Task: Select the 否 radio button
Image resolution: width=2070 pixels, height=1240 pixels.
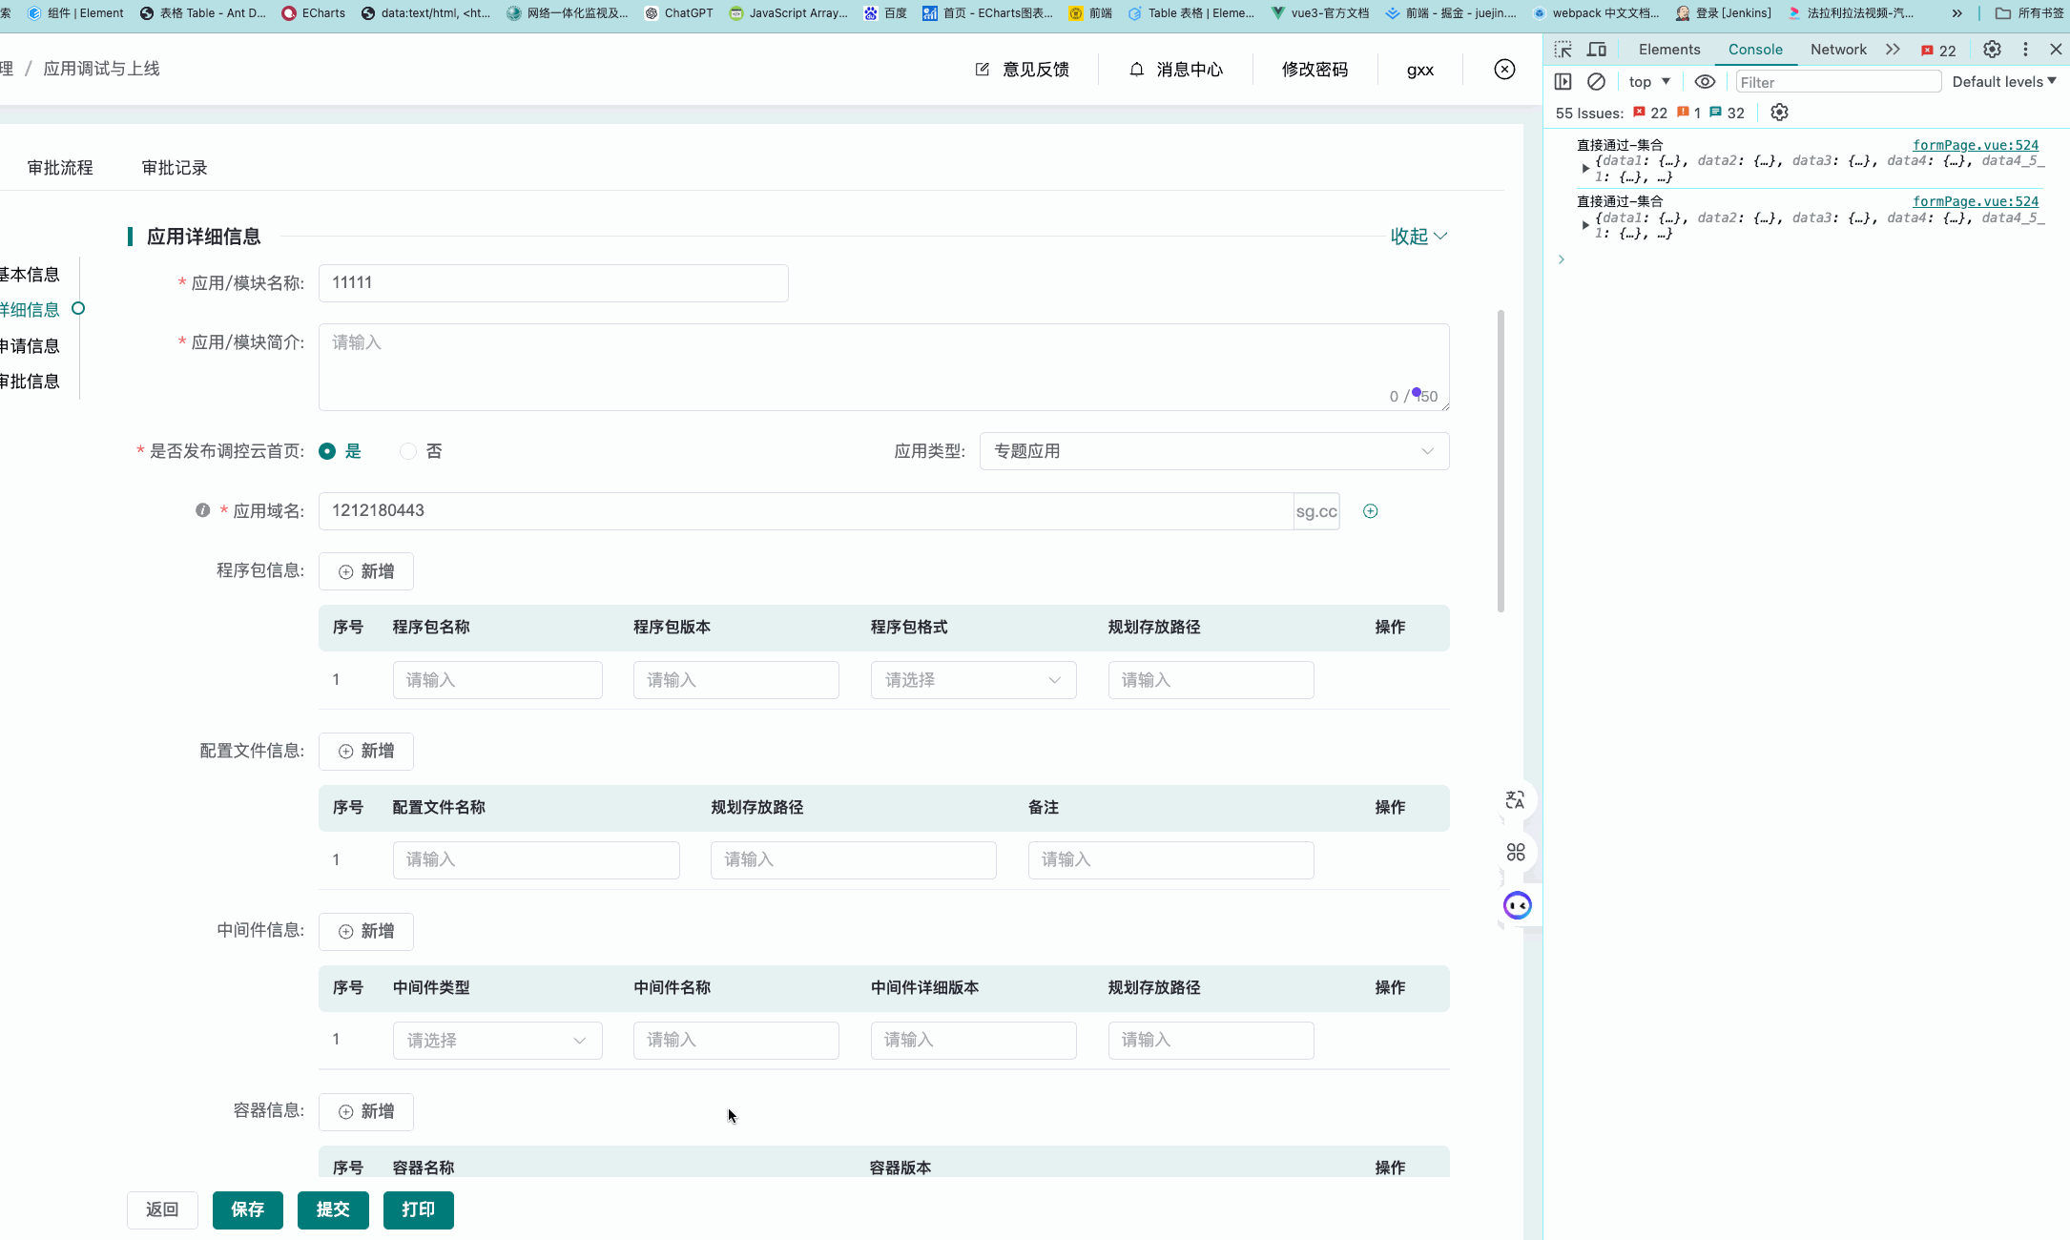Action: (x=408, y=451)
